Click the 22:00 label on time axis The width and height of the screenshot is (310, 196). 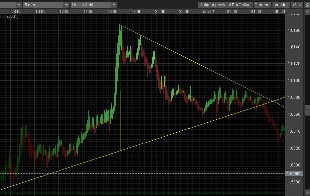tap(184, 11)
